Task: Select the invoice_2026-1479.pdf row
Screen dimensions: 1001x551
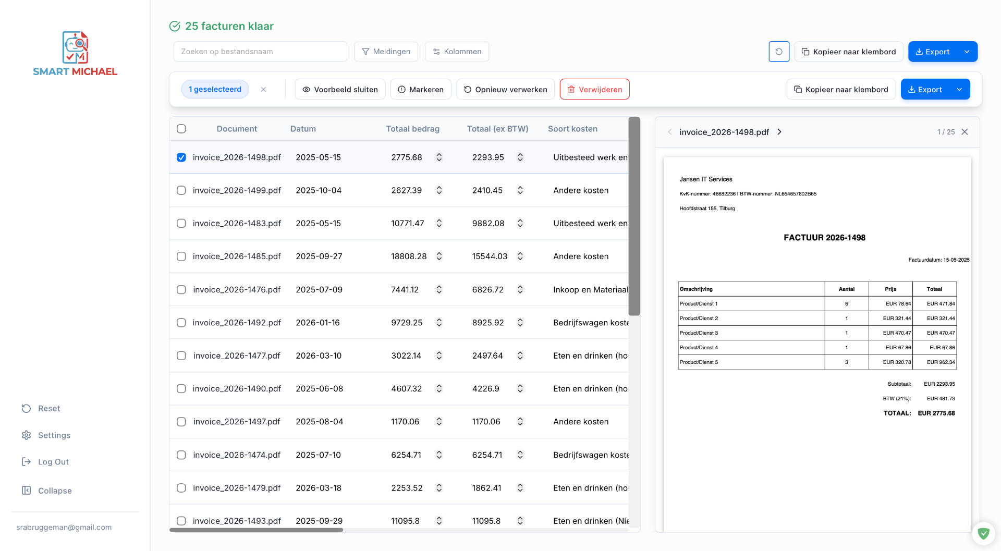Action: tap(399, 488)
